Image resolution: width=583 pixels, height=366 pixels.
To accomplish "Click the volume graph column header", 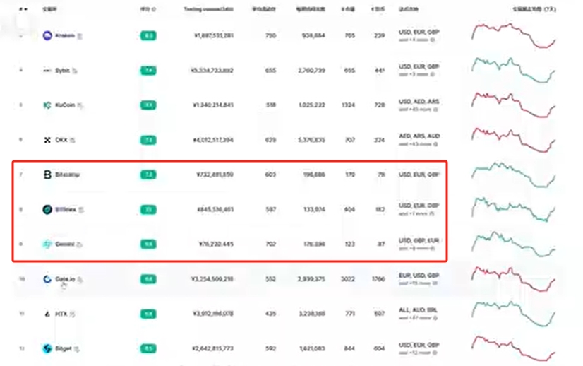I will 534,9.
